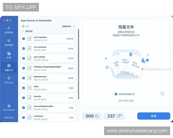Click file icon of suite row
The image size is (173, 138).
[29, 88]
